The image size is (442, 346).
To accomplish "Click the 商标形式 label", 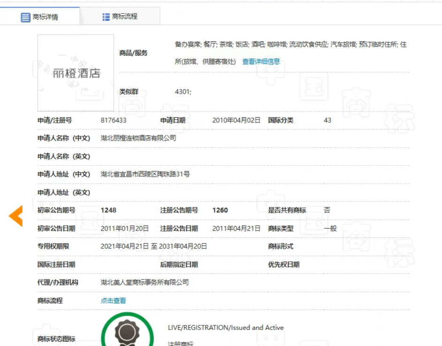I will tap(281, 246).
